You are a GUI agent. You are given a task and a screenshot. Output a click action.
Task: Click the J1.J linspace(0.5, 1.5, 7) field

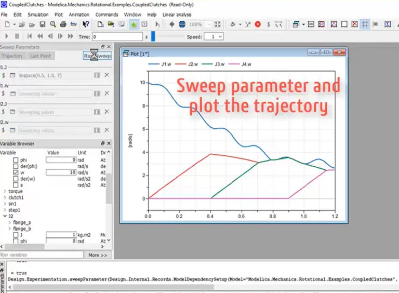(x=55, y=75)
